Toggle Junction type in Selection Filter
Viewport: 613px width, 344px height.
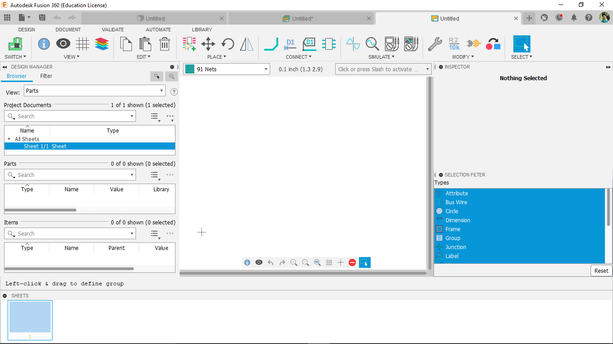520,247
